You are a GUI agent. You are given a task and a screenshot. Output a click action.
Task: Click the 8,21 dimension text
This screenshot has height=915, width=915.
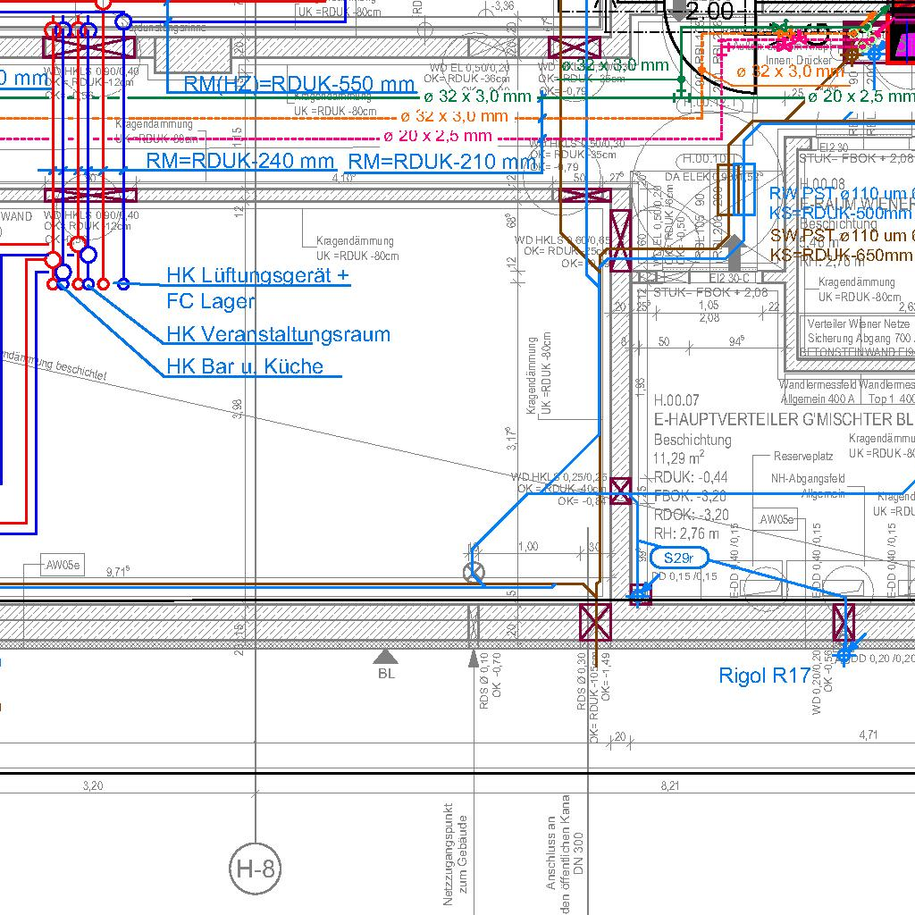point(669,785)
